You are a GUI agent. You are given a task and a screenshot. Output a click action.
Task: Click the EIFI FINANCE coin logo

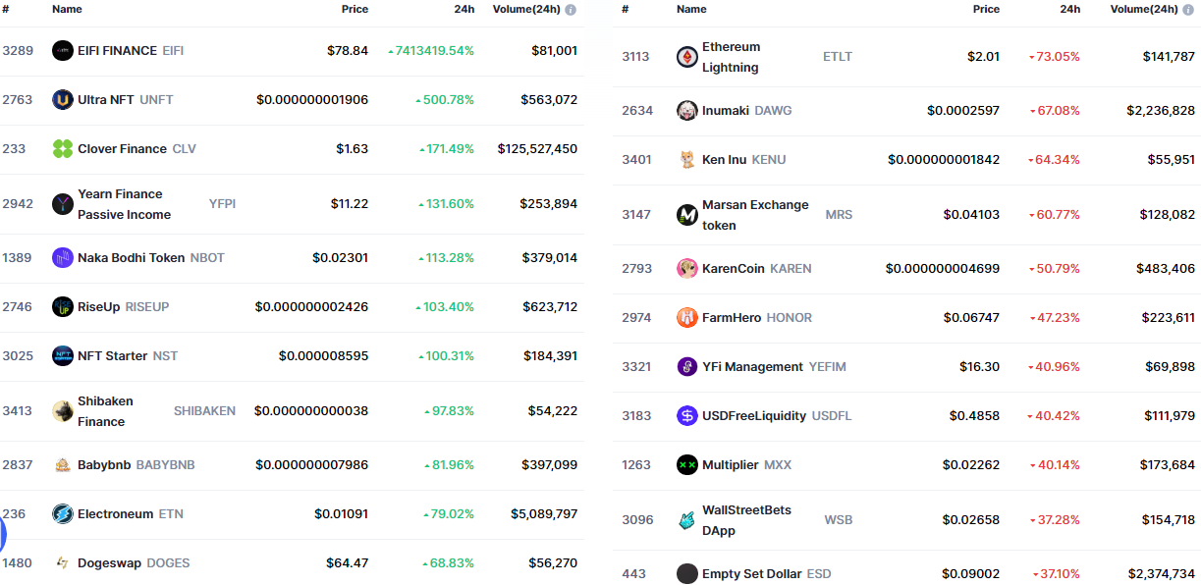coord(63,50)
